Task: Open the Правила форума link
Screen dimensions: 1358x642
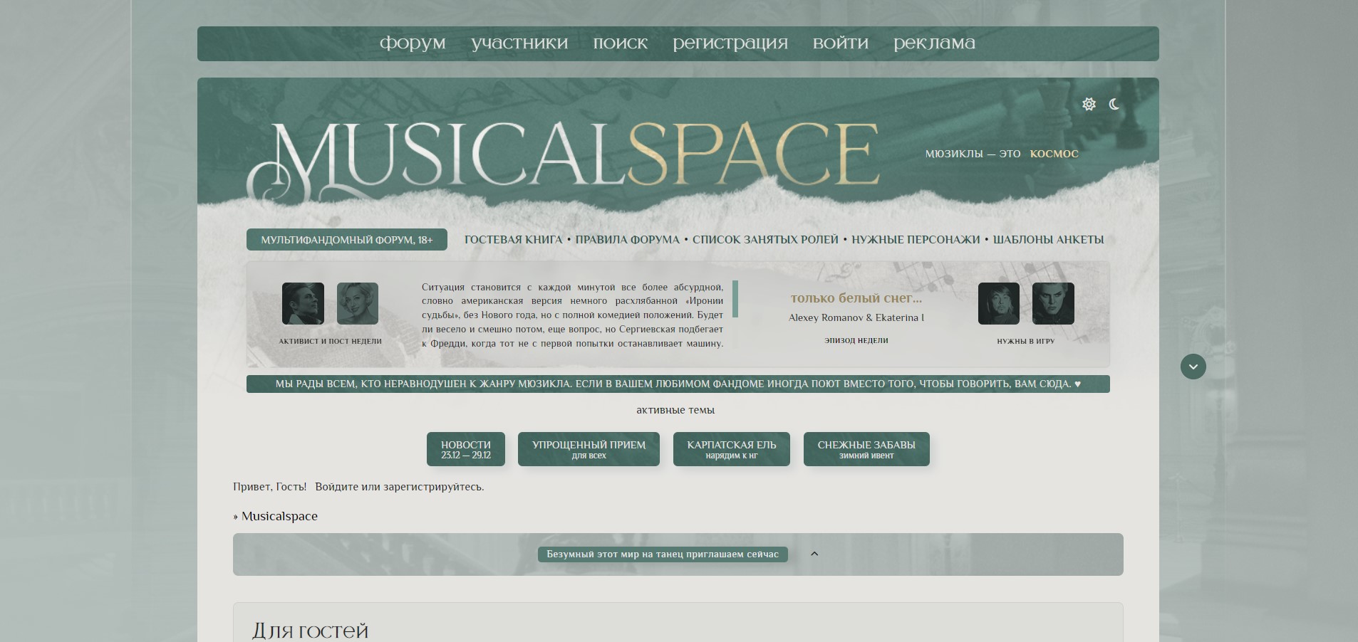Action: (628, 240)
